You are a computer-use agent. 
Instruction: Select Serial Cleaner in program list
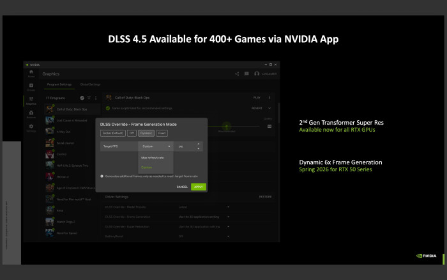(x=73, y=143)
